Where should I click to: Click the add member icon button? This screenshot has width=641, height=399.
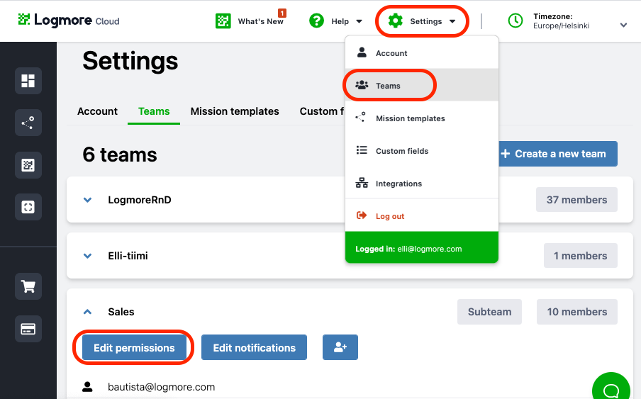pos(340,347)
